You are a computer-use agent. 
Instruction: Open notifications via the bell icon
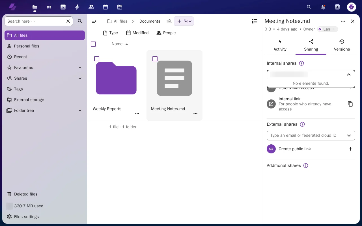coord(323,7)
